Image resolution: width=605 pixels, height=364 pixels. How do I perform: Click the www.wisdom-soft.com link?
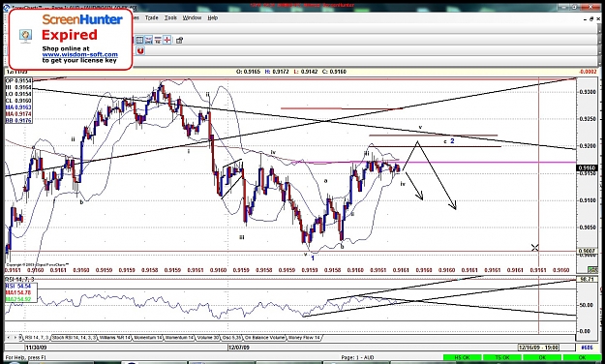click(80, 54)
